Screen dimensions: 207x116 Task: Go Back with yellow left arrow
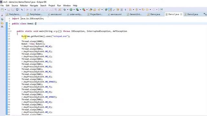[x=147, y=10]
